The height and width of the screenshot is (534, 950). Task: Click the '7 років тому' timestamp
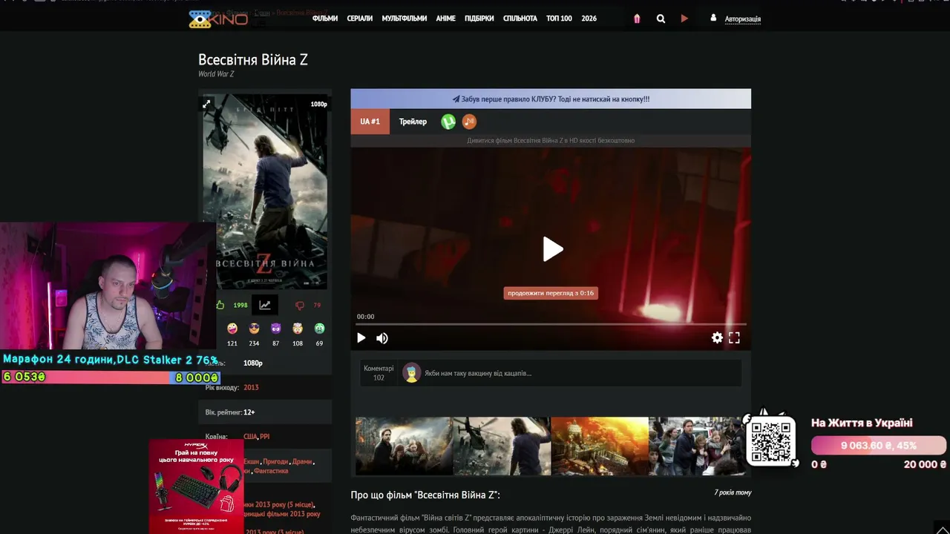[733, 492]
